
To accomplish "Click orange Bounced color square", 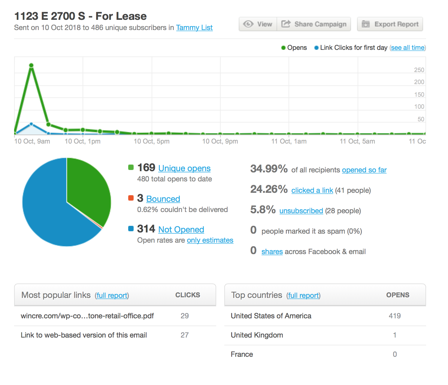I will pyautogui.click(x=131, y=198).
